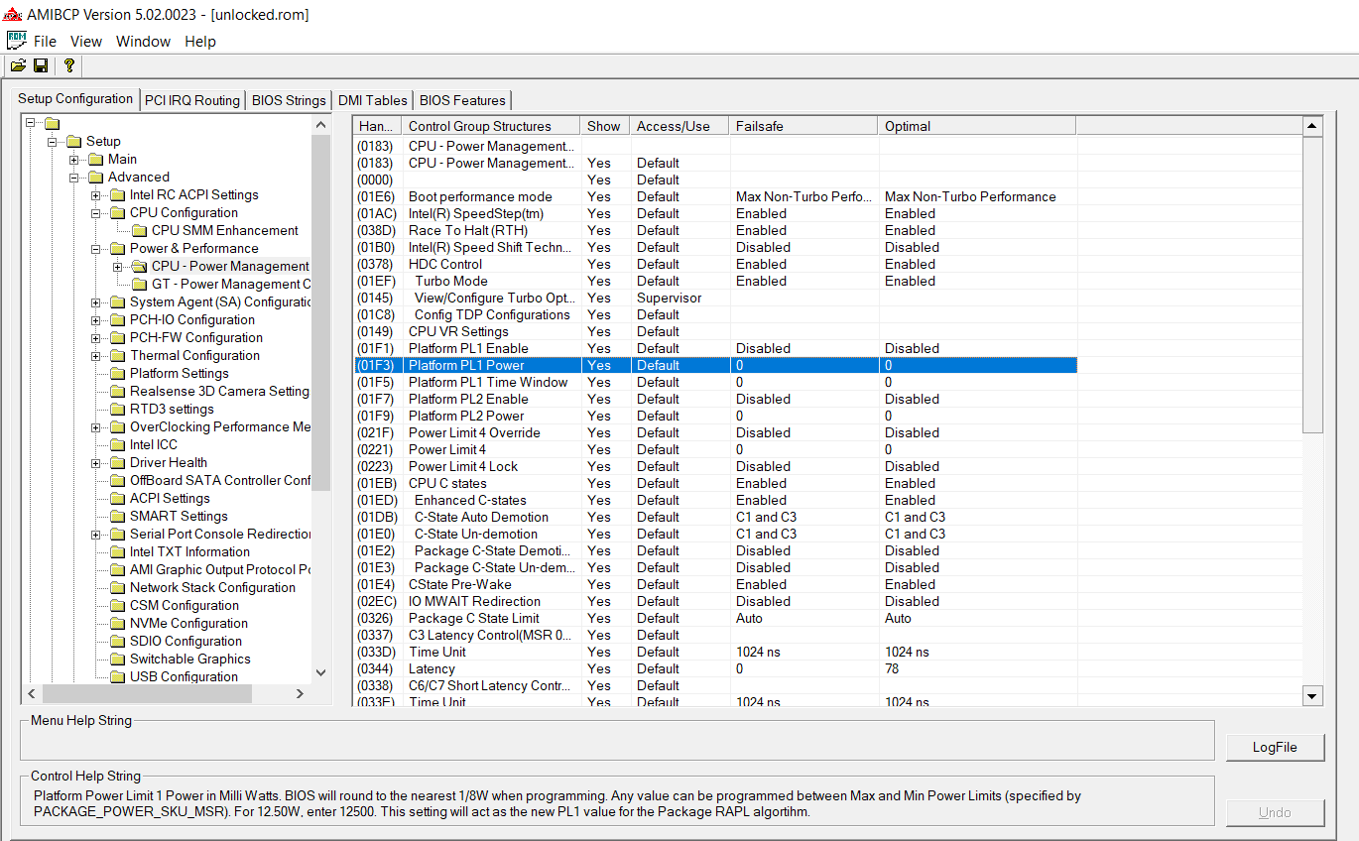Expand OverClocking Performance Menu node
The image size is (1359, 841).
tap(96, 427)
